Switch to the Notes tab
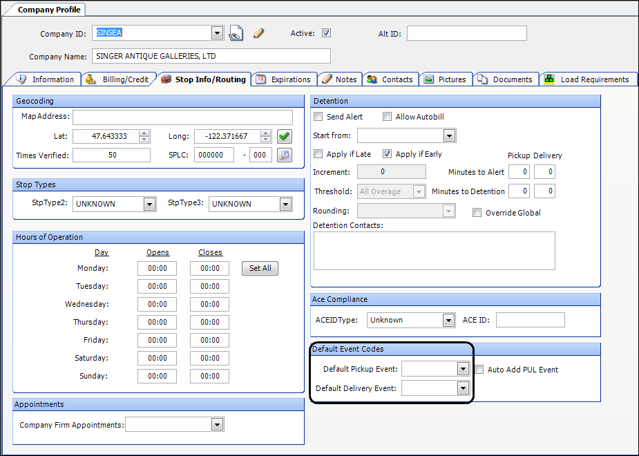Screen dimensions: 639x456 coord(339,79)
